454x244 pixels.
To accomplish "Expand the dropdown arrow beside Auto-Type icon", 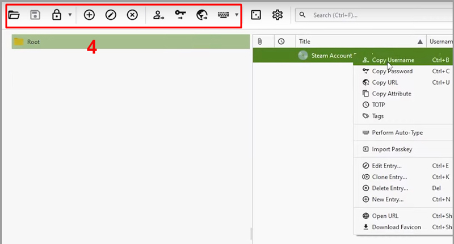I will (x=237, y=15).
